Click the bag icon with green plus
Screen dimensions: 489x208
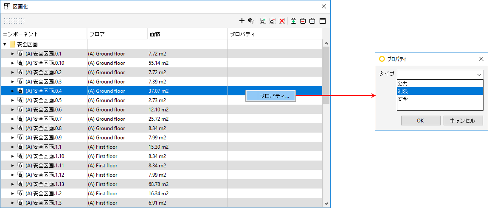tap(293, 21)
